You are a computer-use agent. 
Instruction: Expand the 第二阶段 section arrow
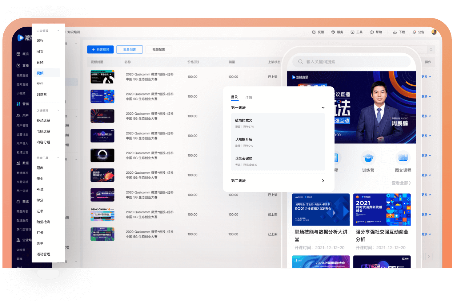323,181
